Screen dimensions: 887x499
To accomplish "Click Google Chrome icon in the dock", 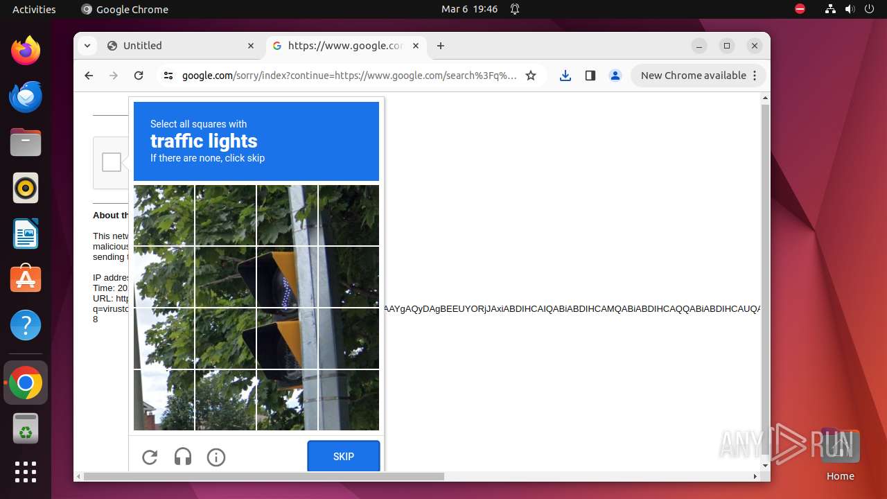I will pyautogui.click(x=26, y=383).
